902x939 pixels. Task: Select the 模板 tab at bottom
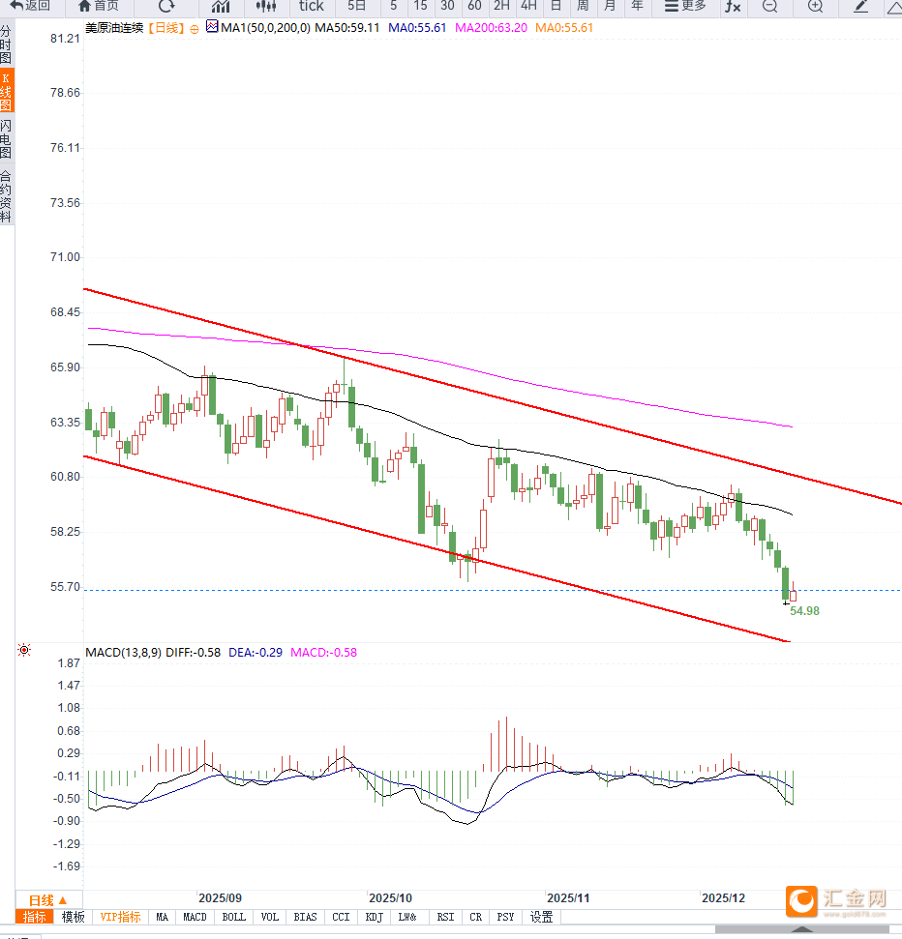click(x=74, y=917)
